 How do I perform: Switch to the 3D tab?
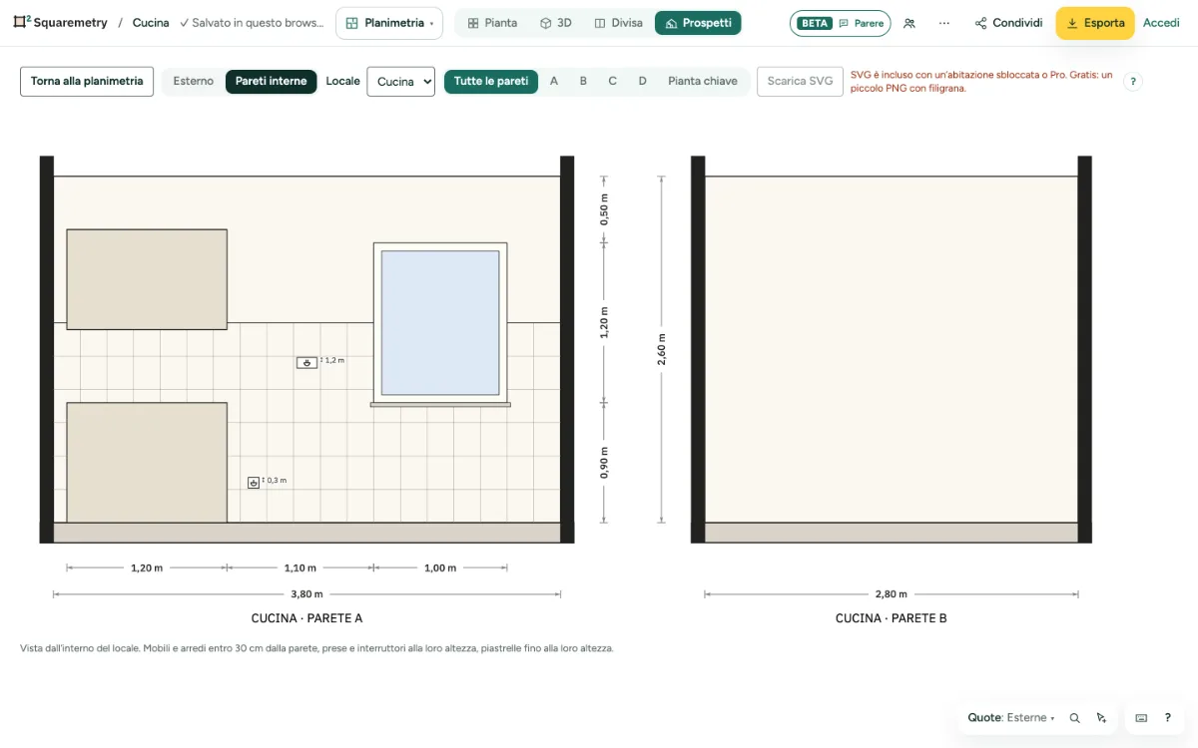coord(555,23)
